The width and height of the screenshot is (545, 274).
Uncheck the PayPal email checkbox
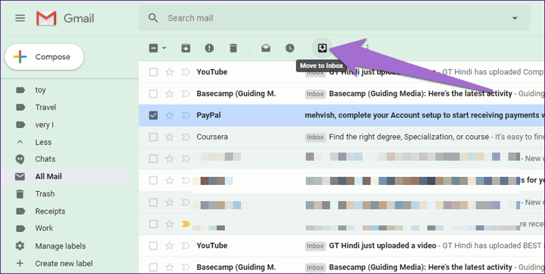(x=153, y=115)
